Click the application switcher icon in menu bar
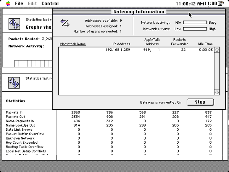 click(x=221, y=3)
